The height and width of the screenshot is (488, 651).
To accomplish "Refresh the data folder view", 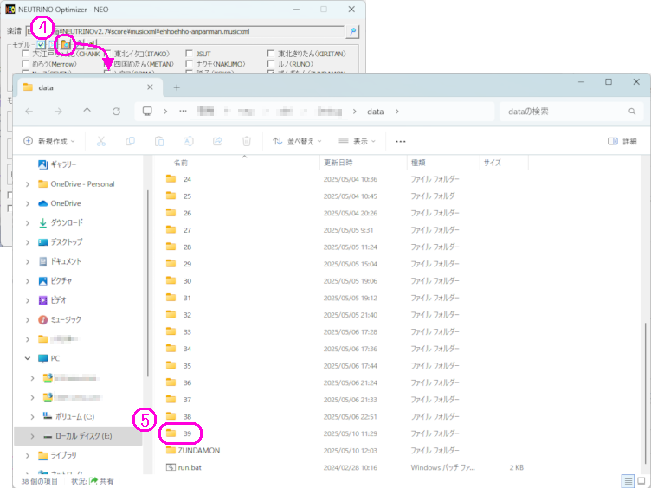I will pos(116,112).
